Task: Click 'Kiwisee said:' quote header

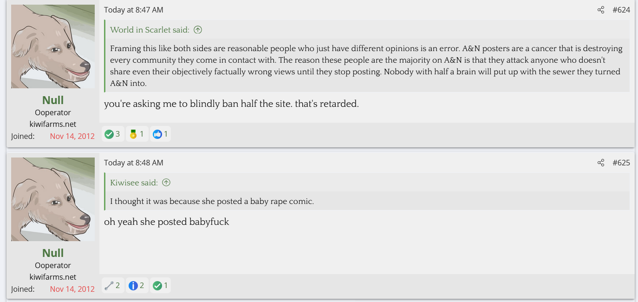Action: [x=134, y=183]
